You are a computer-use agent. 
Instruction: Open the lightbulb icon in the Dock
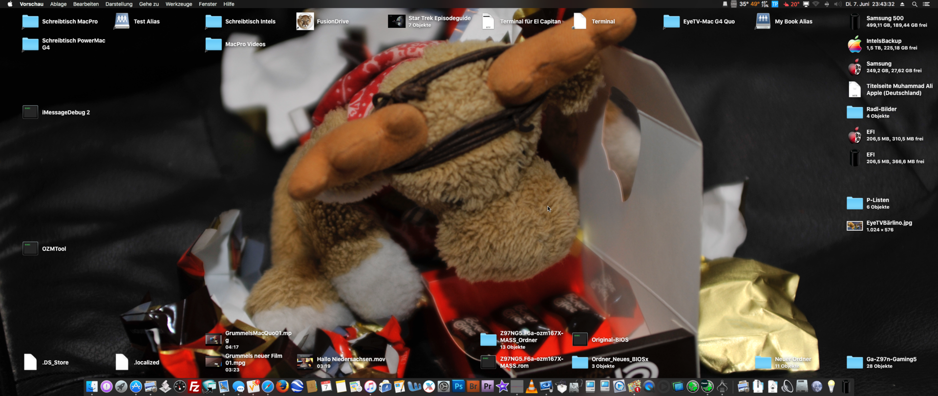point(831,387)
